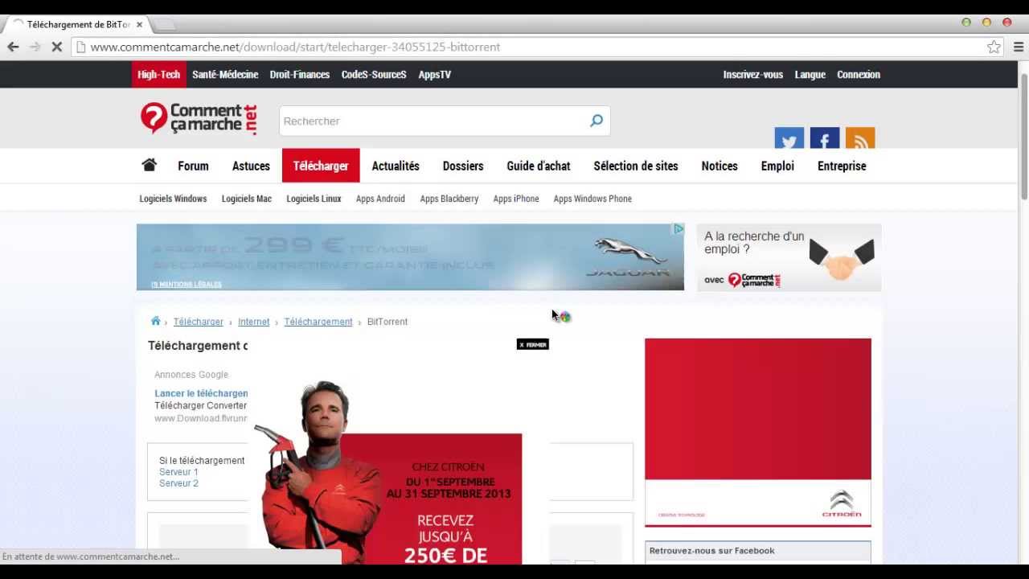Click the recherche d'un emploi banner
This screenshot has height=579, width=1029.
[789, 257]
